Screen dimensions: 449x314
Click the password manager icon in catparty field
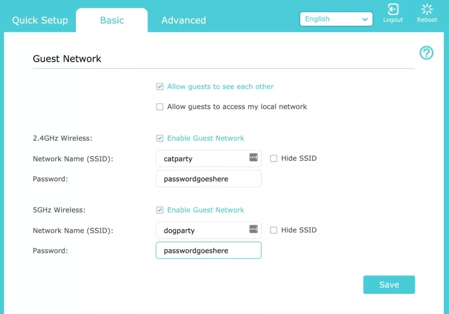[254, 158]
